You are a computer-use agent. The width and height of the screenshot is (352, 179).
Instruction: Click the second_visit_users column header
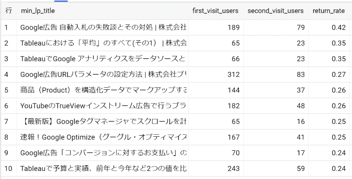click(275, 11)
